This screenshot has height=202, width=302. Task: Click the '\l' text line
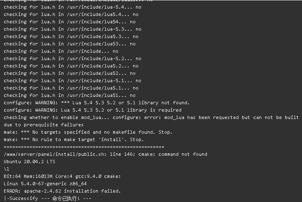coord(7,169)
